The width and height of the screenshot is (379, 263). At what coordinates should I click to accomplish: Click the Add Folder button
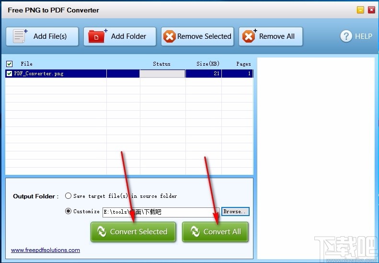[120, 36]
